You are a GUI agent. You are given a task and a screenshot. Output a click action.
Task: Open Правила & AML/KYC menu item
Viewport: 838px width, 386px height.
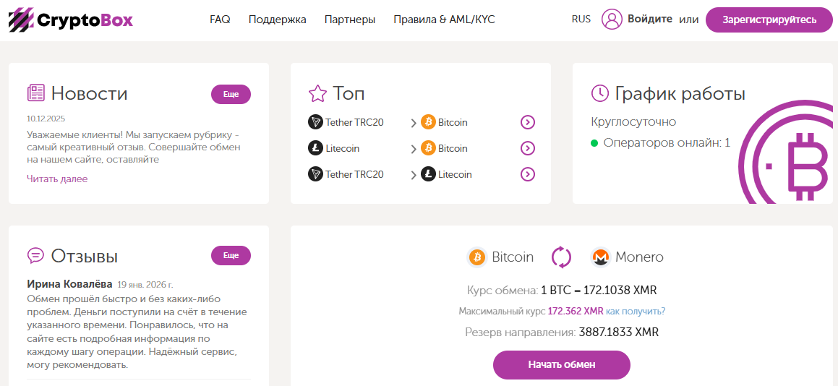click(444, 20)
